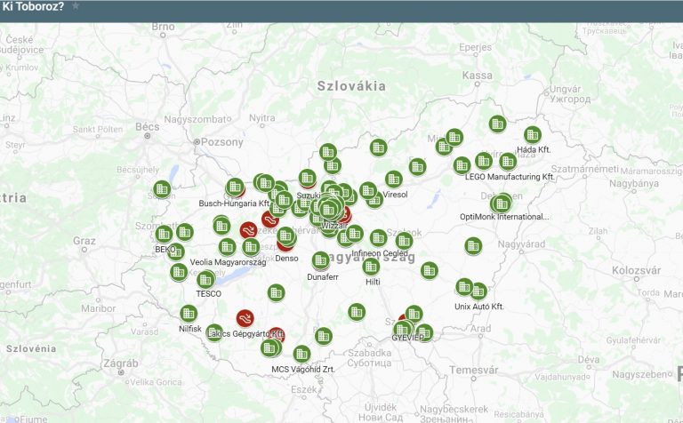
Task: Click the Suzuki marker
Action: point(307,178)
